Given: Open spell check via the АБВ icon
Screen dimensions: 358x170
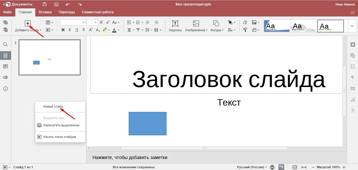Looking at the screenshot, I should click(281, 167).
